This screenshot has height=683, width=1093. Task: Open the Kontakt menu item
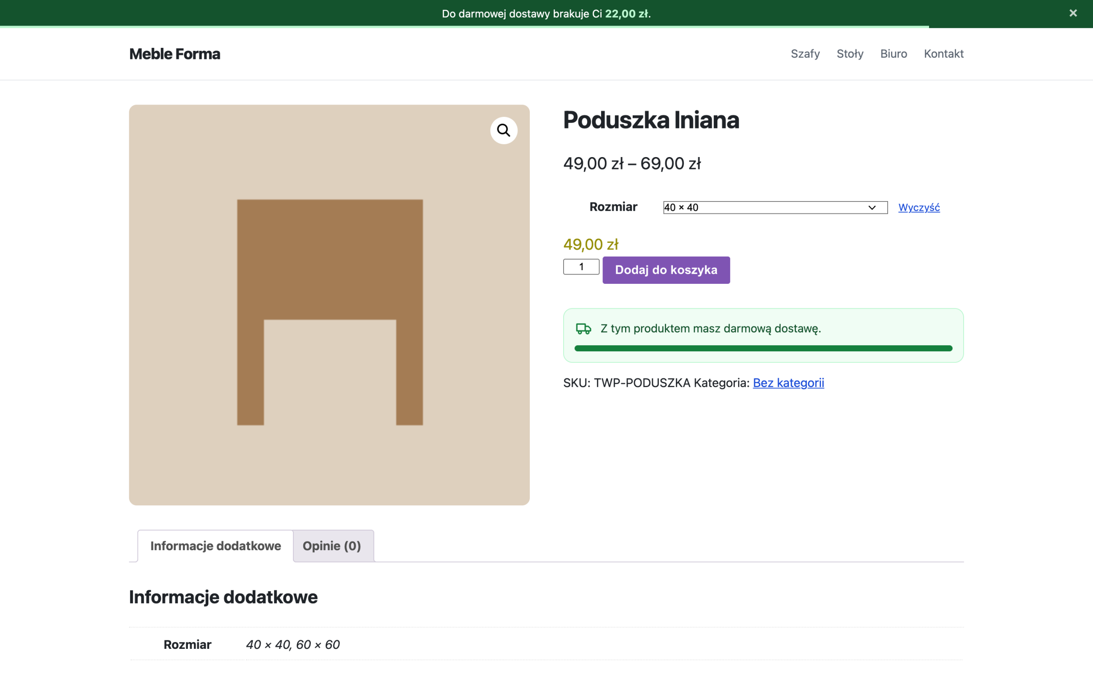[944, 54]
